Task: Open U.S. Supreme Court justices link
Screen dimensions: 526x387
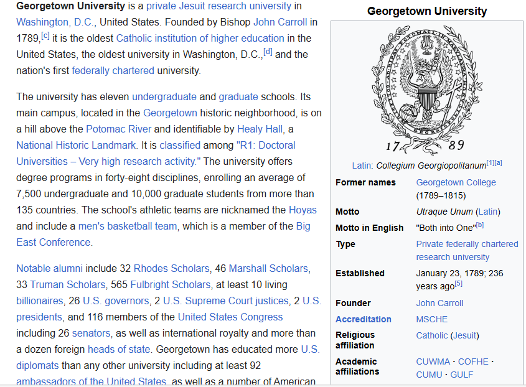Action: (x=226, y=301)
